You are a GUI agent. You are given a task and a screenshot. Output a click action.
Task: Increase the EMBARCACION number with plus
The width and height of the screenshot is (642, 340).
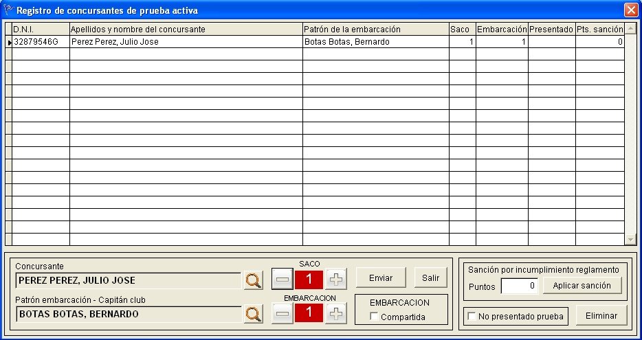click(x=336, y=313)
